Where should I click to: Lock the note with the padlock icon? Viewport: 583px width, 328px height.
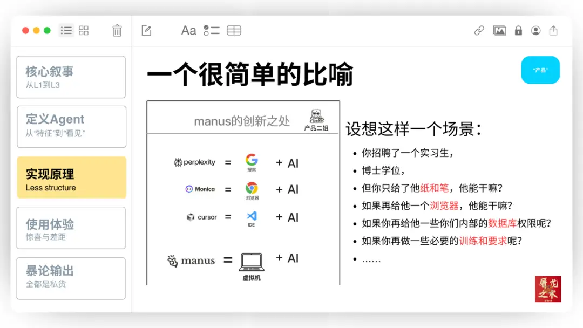point(518,31)
